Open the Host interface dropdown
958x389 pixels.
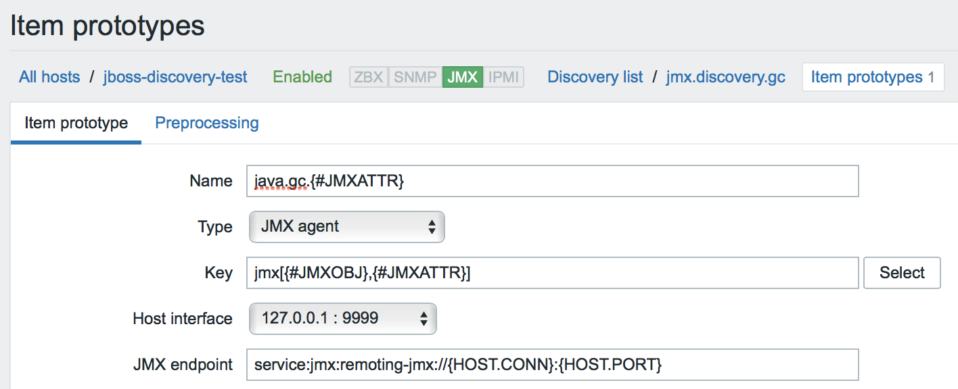pos(342,318)
